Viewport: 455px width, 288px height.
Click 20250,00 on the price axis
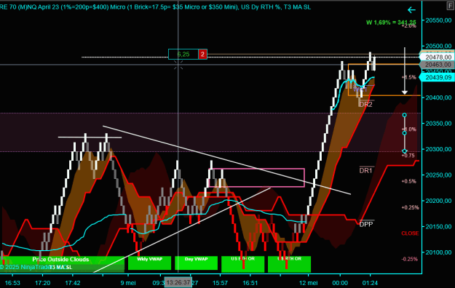point(438,175)
